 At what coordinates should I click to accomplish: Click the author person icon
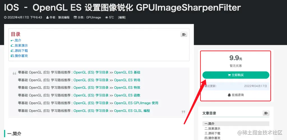(47, 18)
